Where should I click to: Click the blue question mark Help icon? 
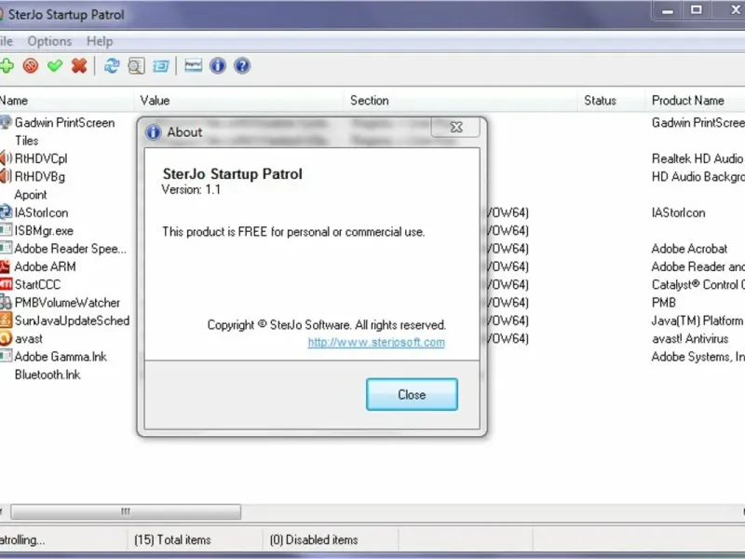[x=242, y=65]
